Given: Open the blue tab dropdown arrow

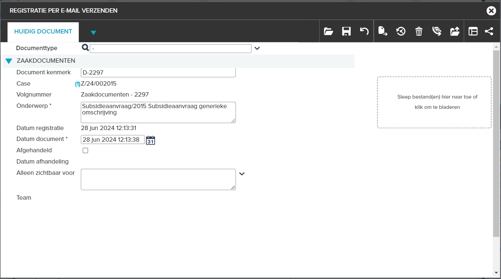Looking at the screenshot, I should tap(93, 33).
